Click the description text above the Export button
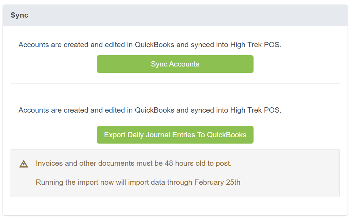 pyautogui.click(x=150, y=110)
